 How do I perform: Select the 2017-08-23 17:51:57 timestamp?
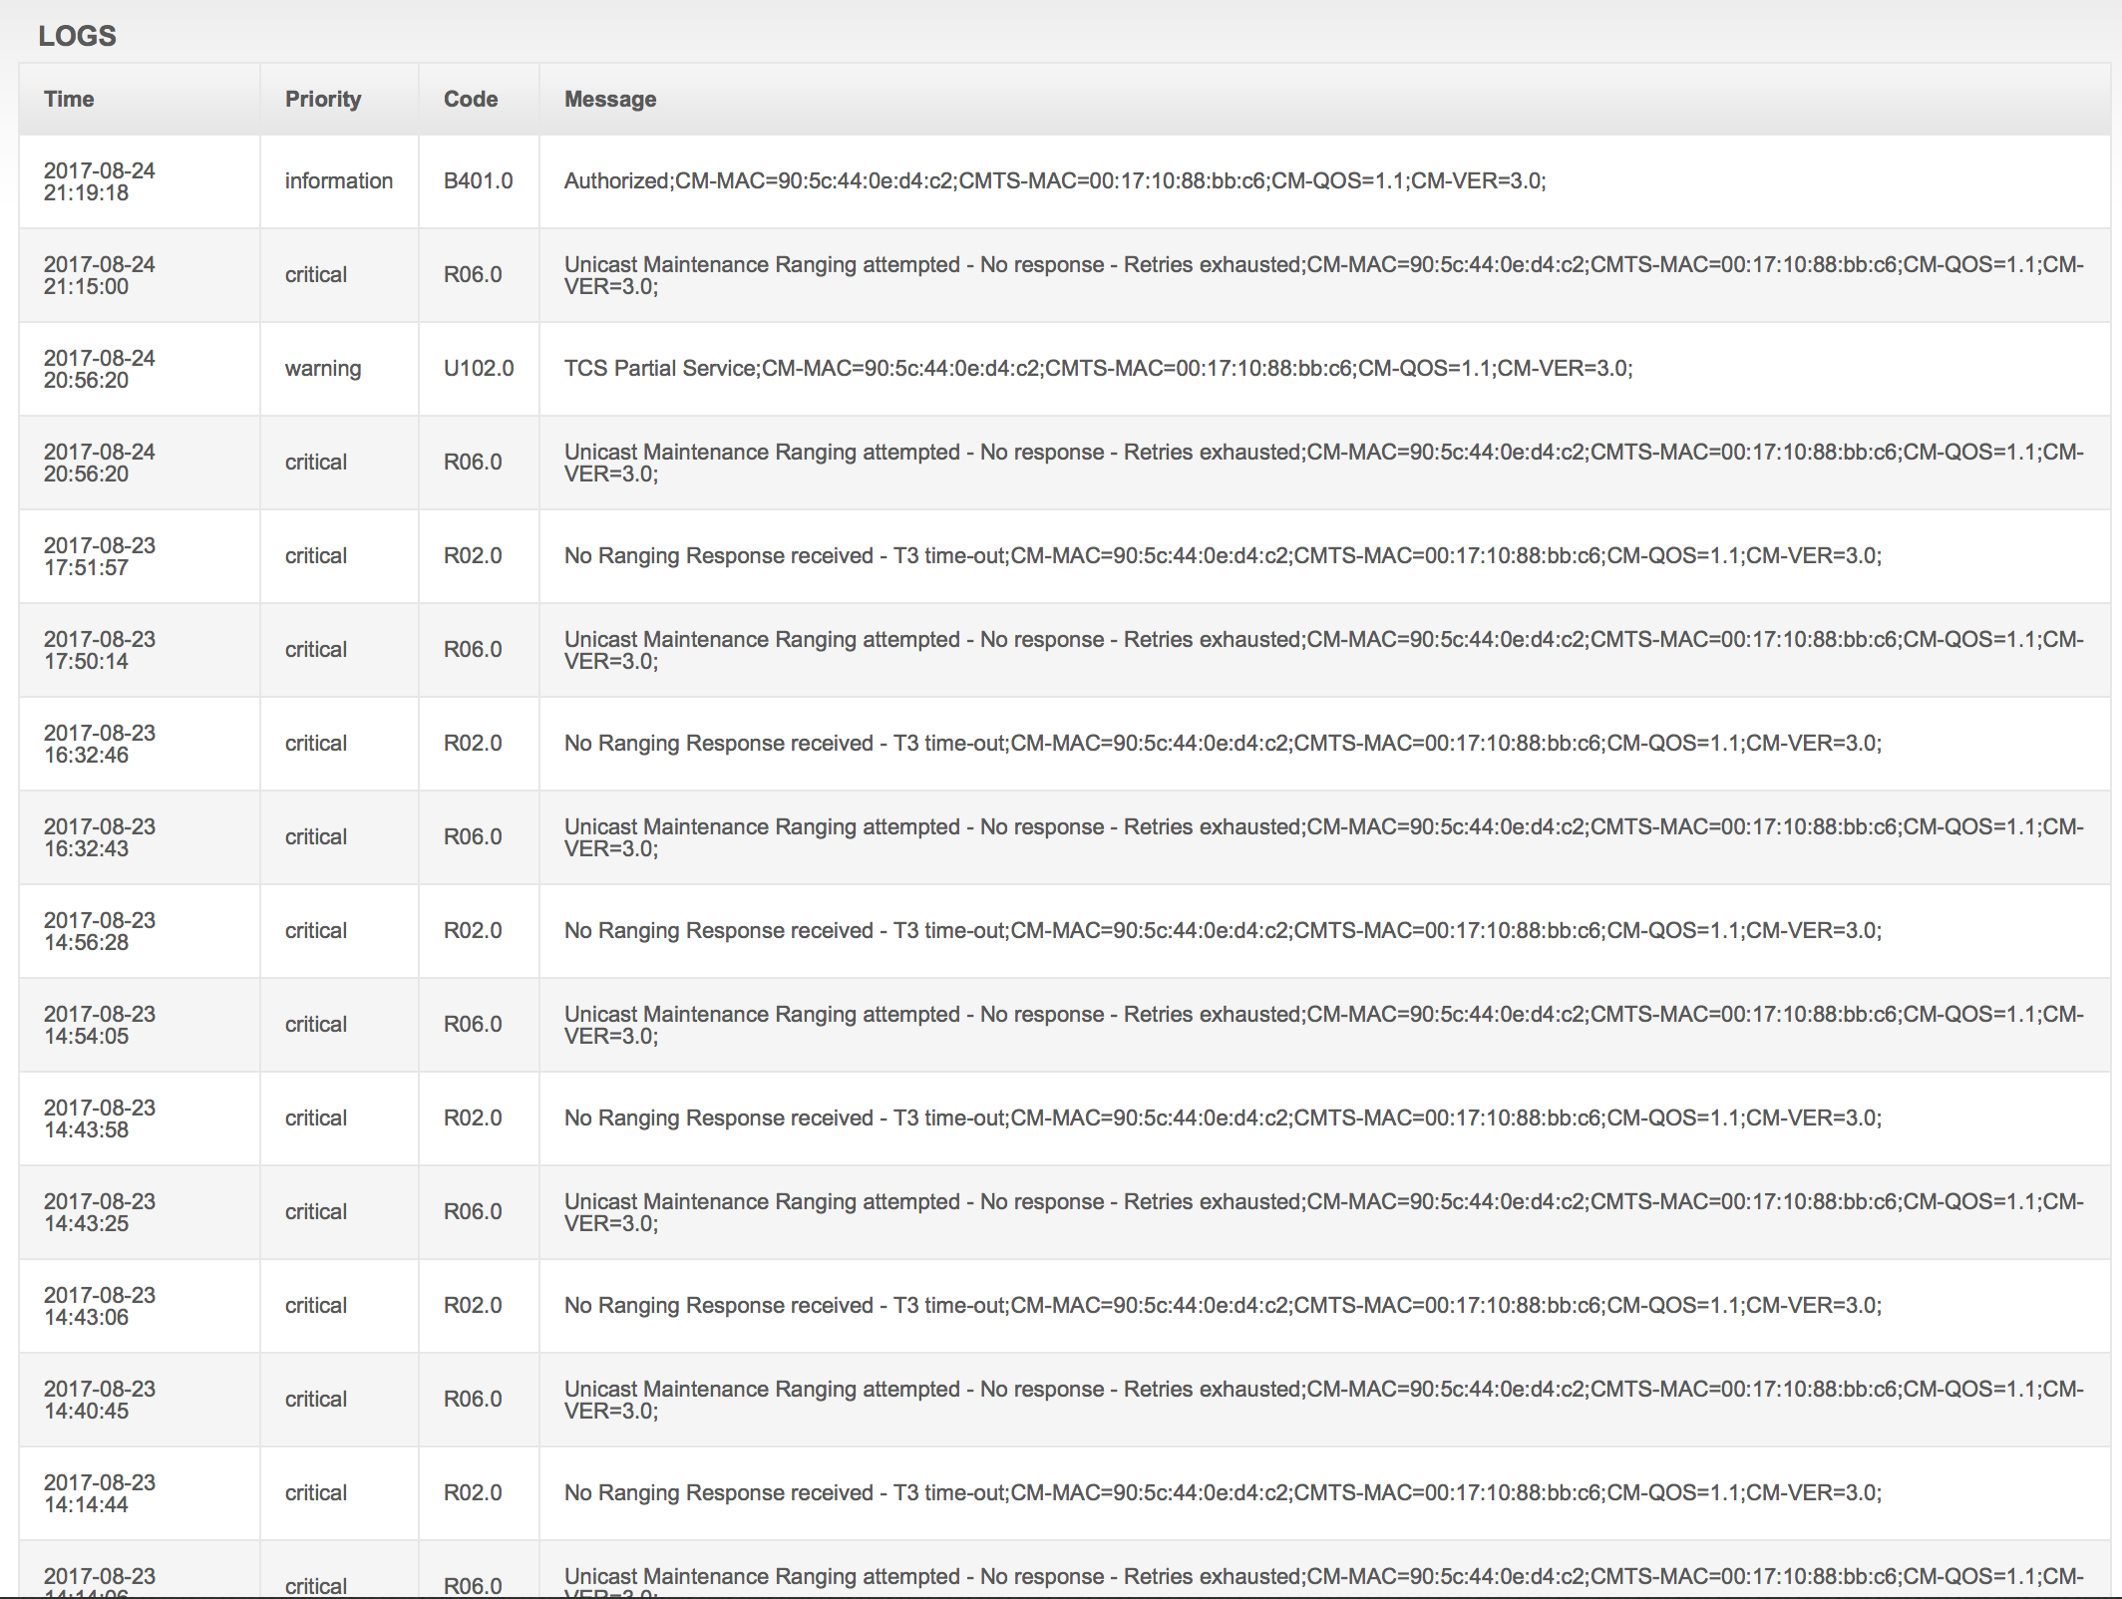(99, 556)
